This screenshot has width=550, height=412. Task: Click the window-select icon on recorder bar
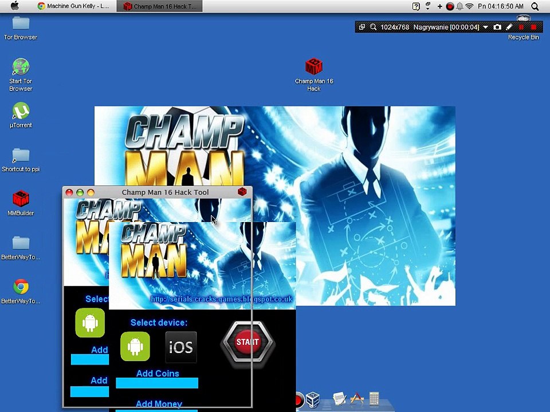tap(362, 27)
